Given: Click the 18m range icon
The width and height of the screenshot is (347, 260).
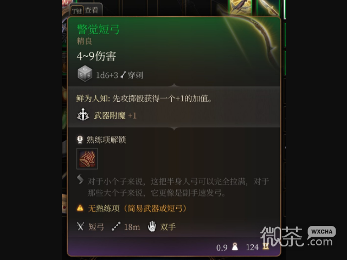Looking at the screenshot, I should (116, 226).
